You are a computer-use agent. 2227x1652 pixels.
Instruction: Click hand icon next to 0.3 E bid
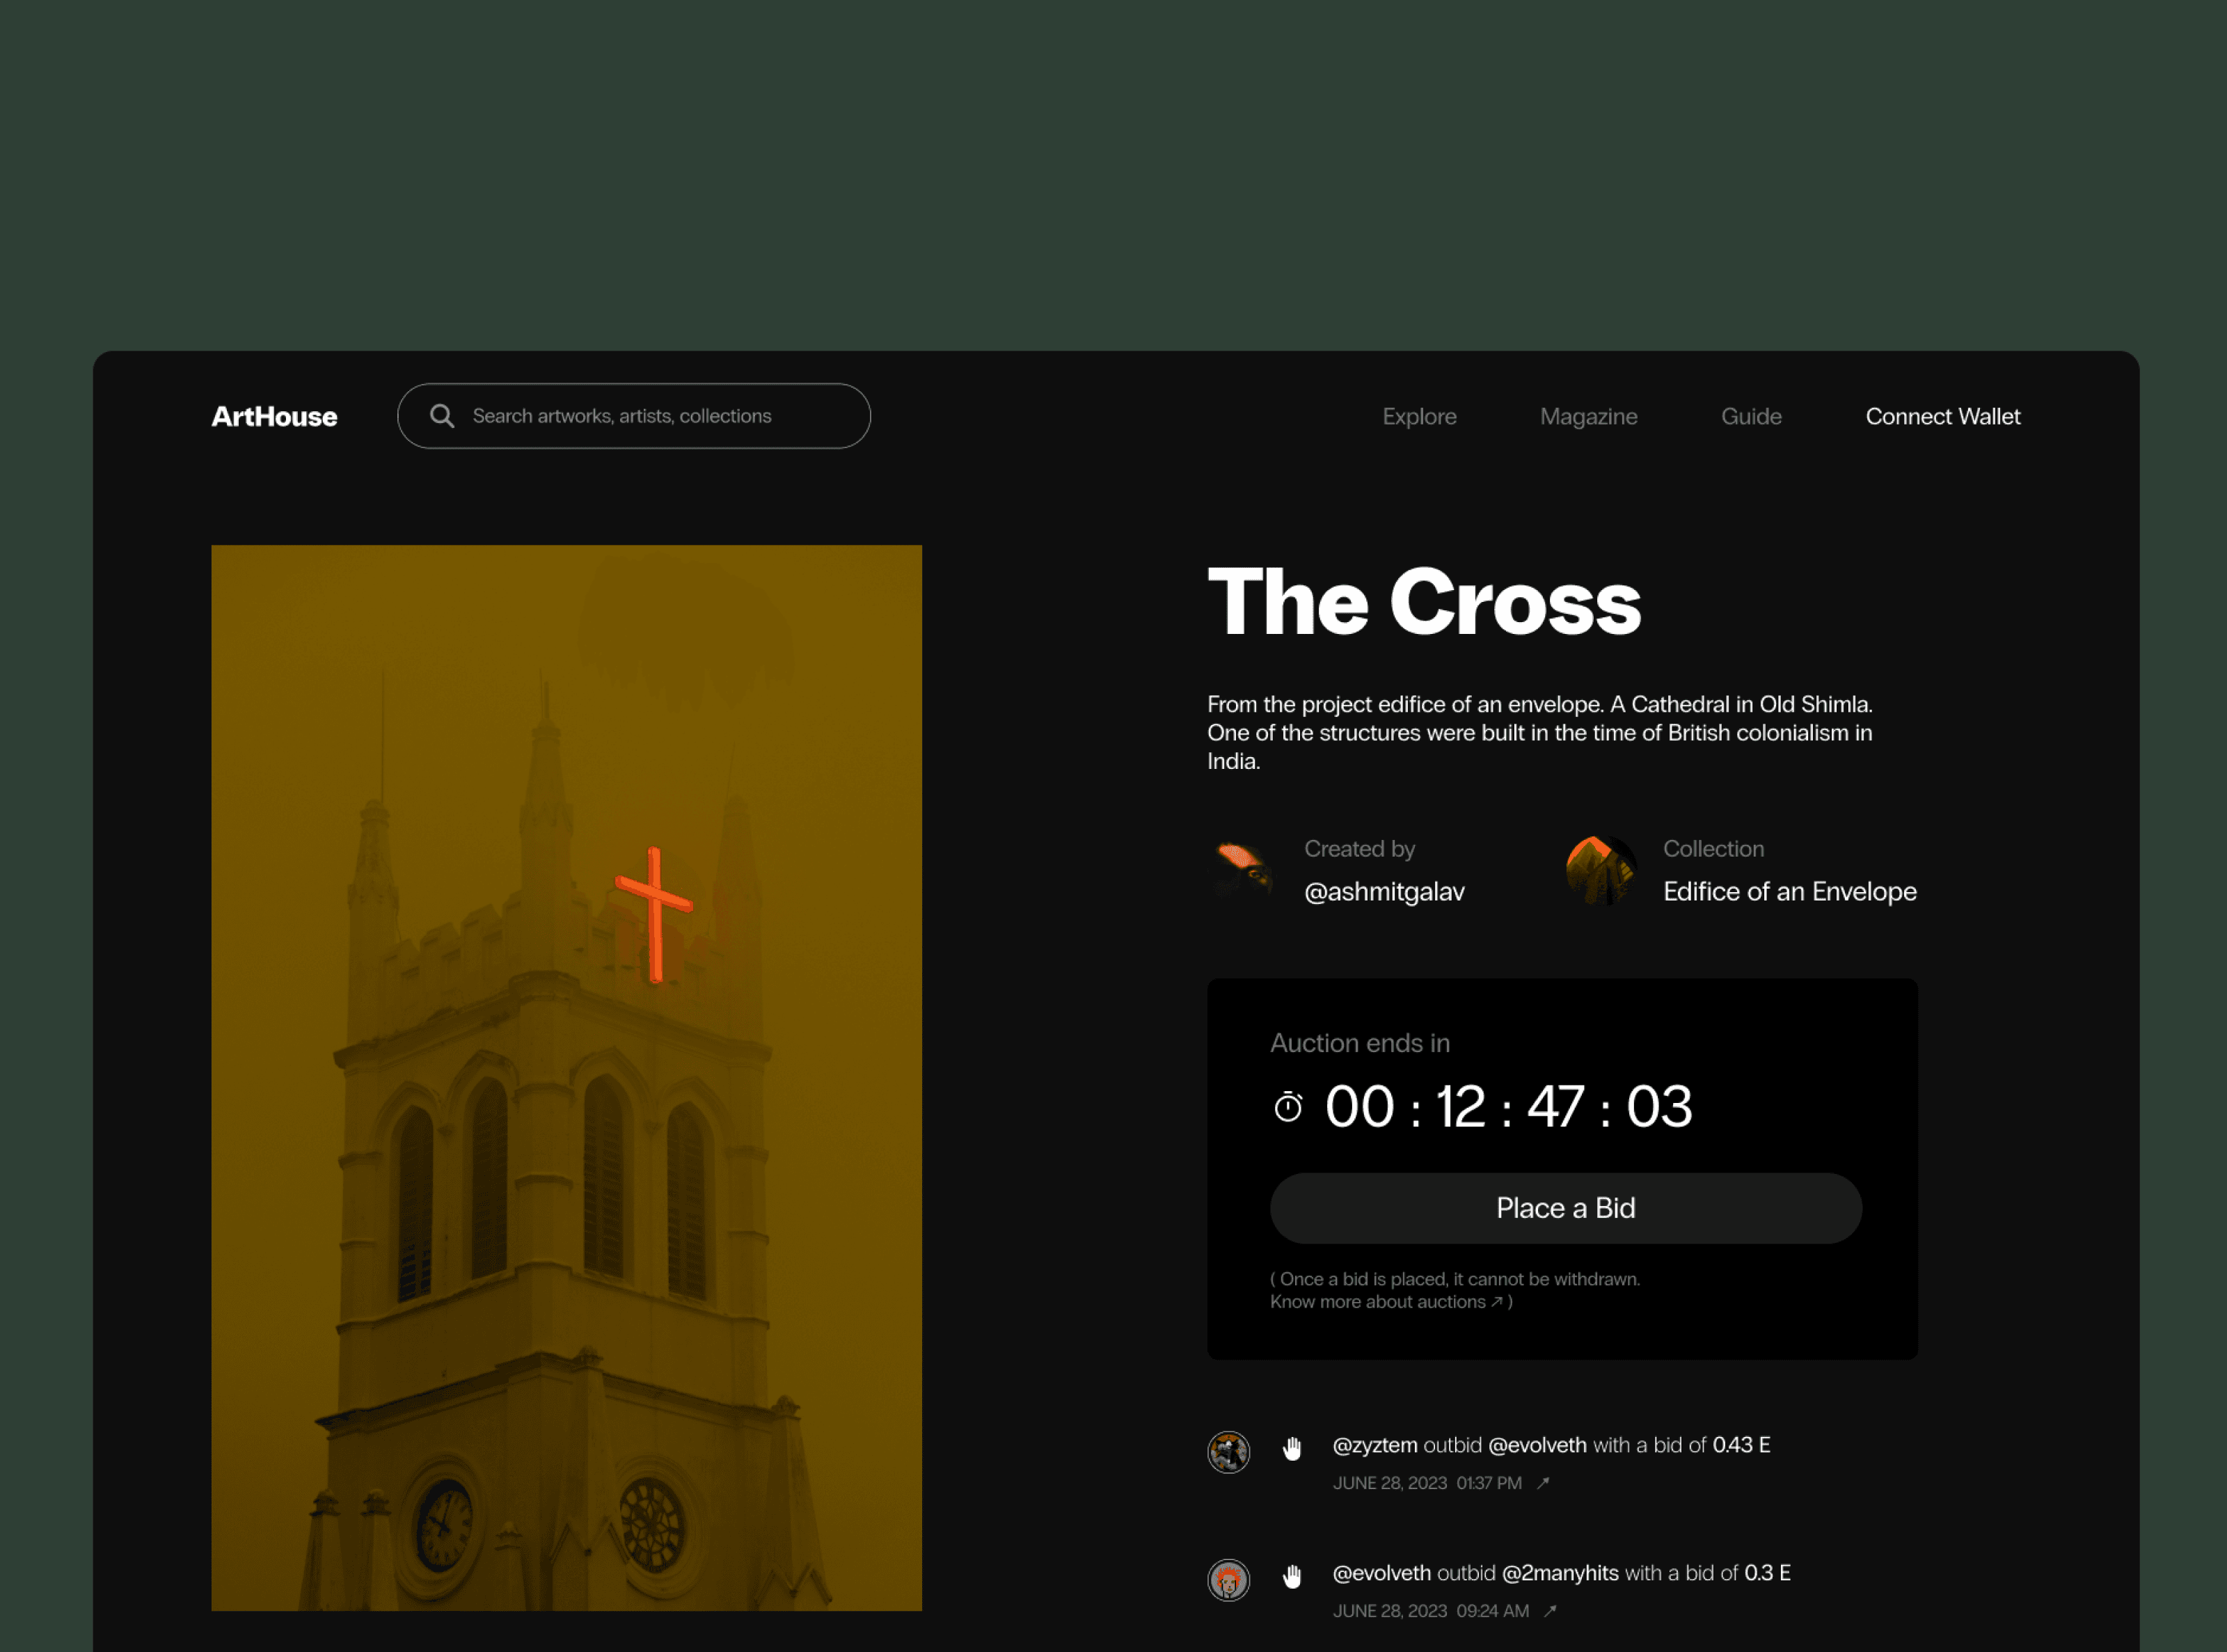point(1292,1576)
